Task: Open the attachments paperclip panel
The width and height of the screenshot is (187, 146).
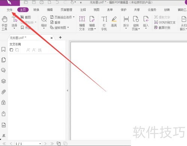Action: [3, 92]
